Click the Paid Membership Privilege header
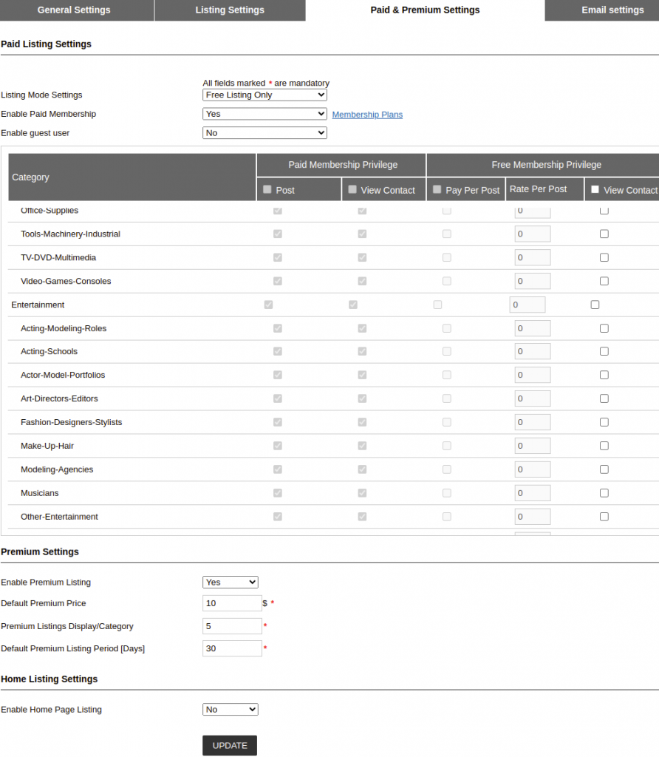Viewport: 659px width, 757px height. 341,165
